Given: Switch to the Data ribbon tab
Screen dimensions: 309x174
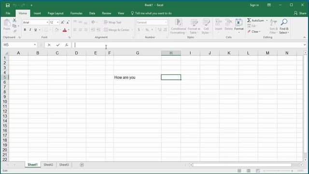Looking at the screenshot, I should (x=92, y=13).
